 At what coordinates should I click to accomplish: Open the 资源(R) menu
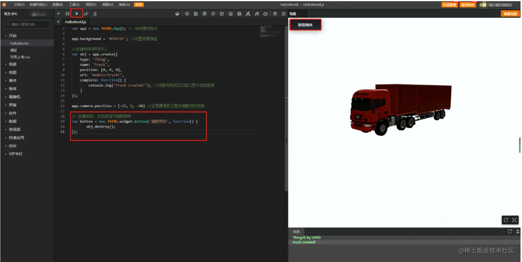tap(57, 5)
